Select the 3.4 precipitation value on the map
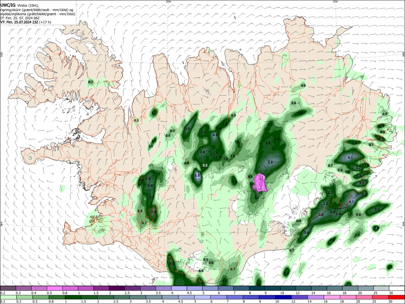Screen dimensions: 405x304 point(306,233)
